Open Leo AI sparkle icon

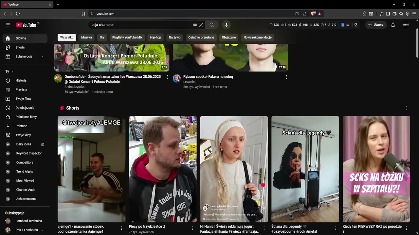tap(401, 14)
